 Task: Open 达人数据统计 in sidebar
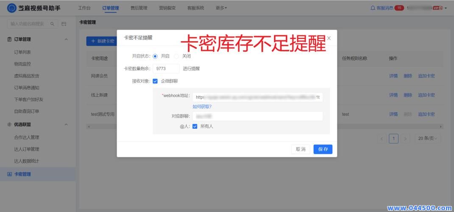[x=27, y=161]
